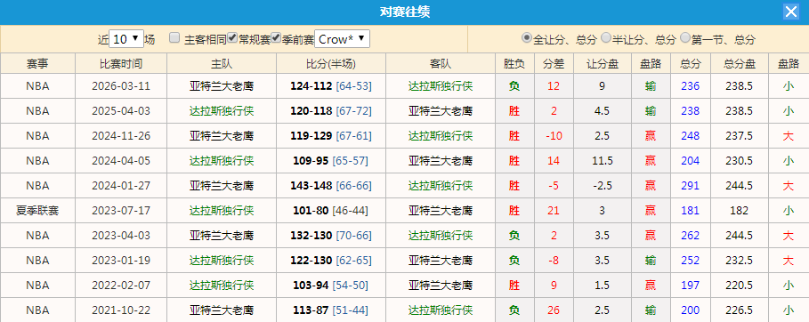Click total line 220.5 value
Image resolution: width=809 pixels, height=322 pixels.
click(739, 285)
